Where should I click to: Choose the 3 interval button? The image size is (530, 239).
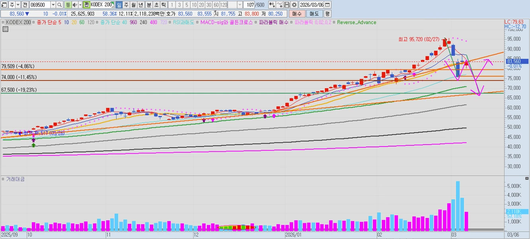179,5
